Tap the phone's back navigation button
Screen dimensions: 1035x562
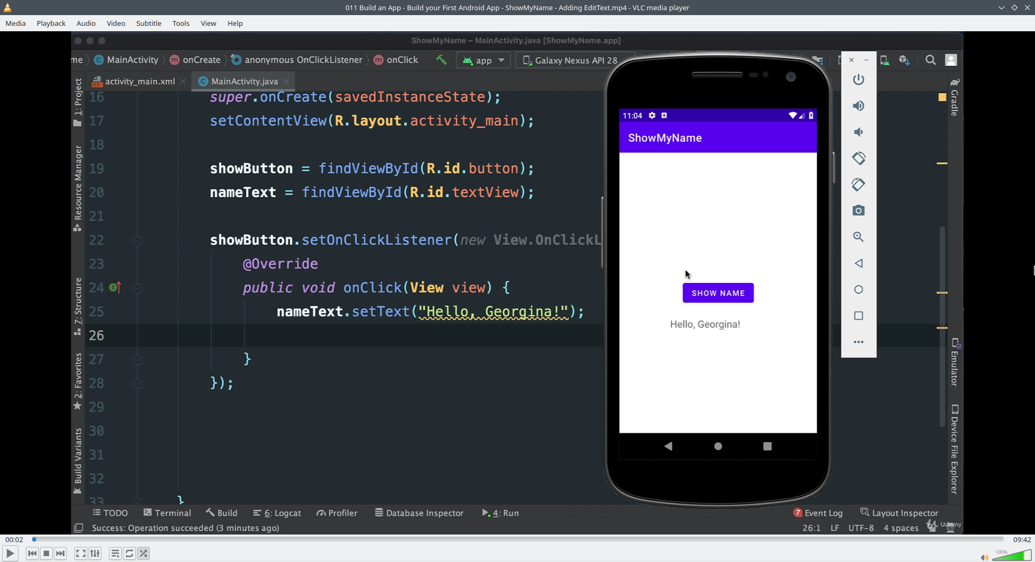668,446
